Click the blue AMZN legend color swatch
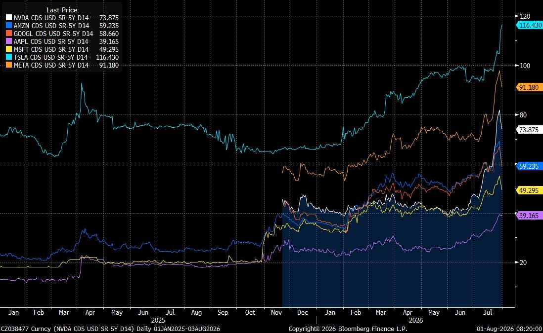Screen dimensions: 543x333 (9, 26)
